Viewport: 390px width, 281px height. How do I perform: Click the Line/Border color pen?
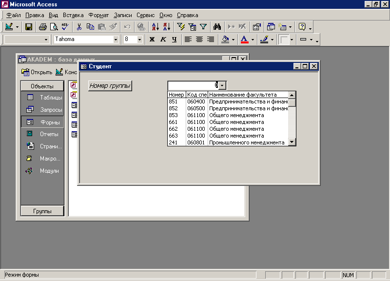[264, 40]
